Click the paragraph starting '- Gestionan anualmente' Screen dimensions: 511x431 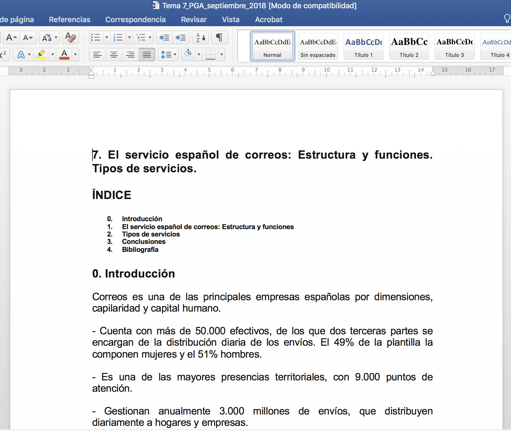click(x=262, y=417)
